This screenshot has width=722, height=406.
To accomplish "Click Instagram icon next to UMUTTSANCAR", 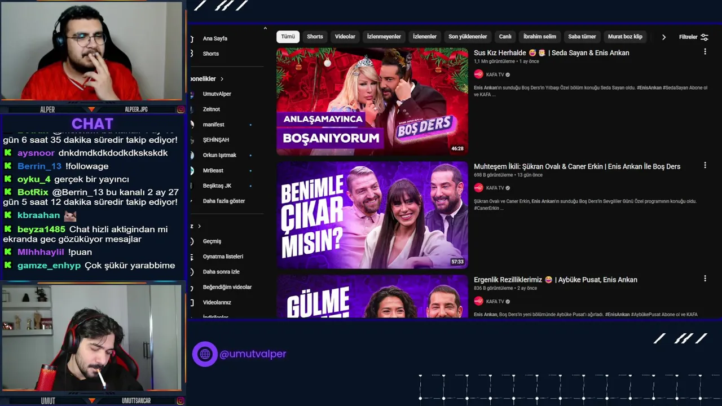I will (x=180, y=400).
